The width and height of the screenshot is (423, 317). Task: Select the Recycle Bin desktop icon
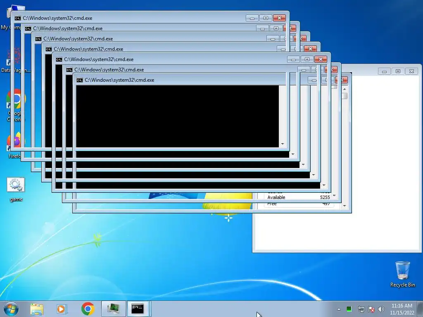click(x=402, y=274)
